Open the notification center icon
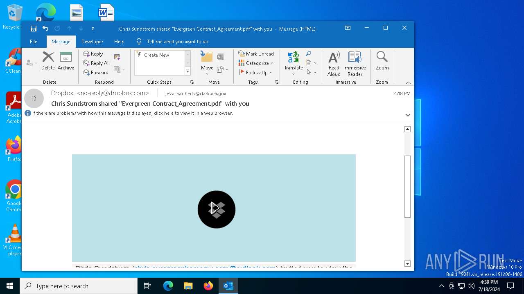 point(510,286)
